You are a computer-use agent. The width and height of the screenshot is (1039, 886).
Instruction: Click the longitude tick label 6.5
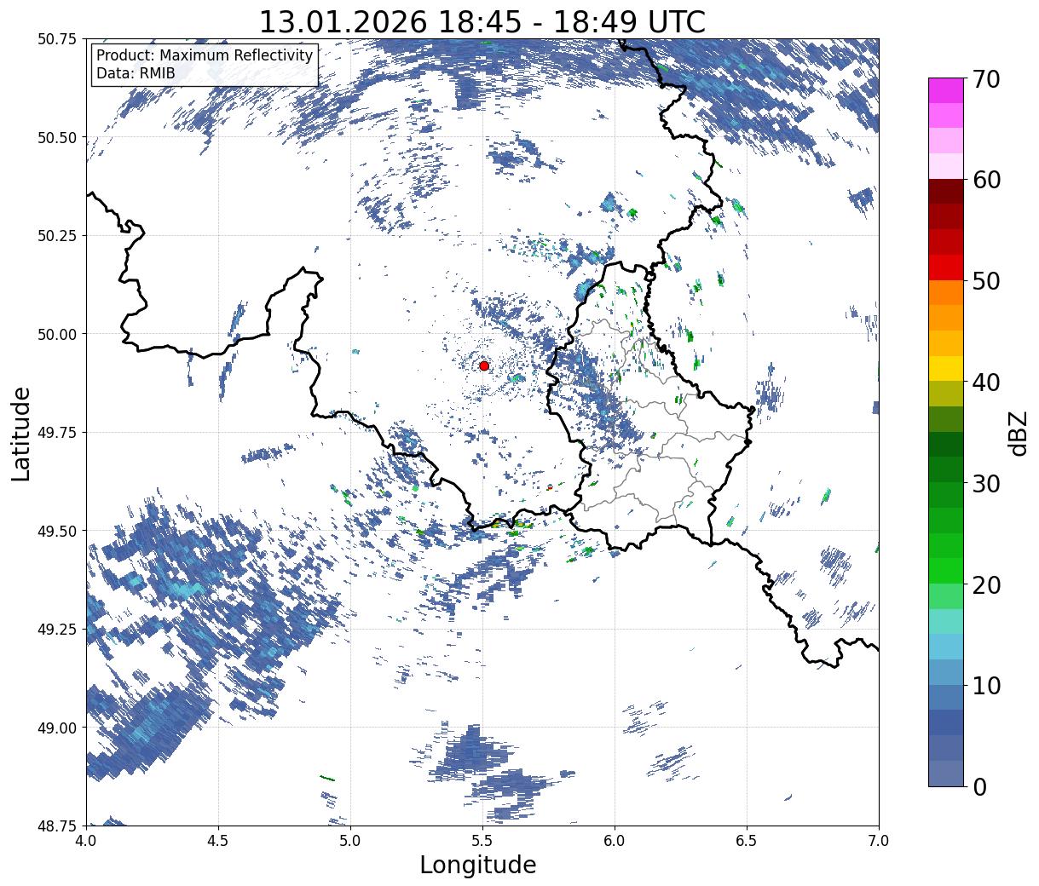[747, 841]
